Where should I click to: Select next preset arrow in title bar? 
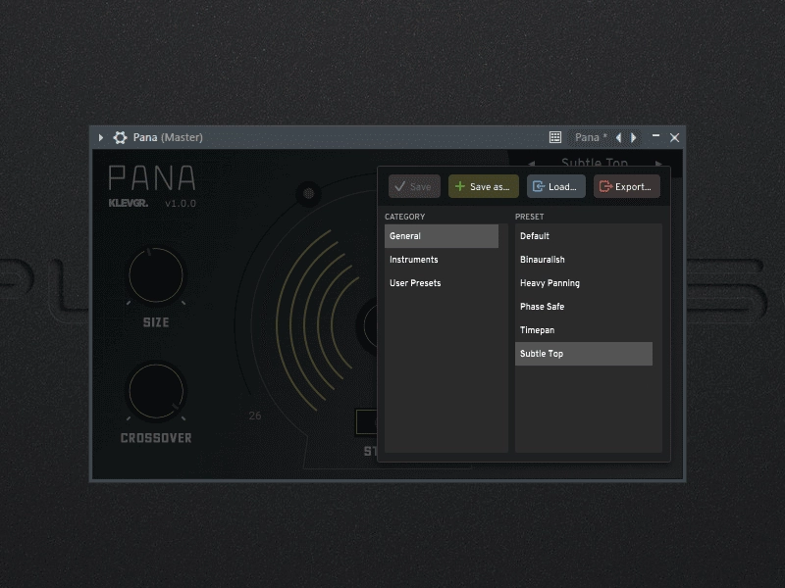click(x=634, y=137)
